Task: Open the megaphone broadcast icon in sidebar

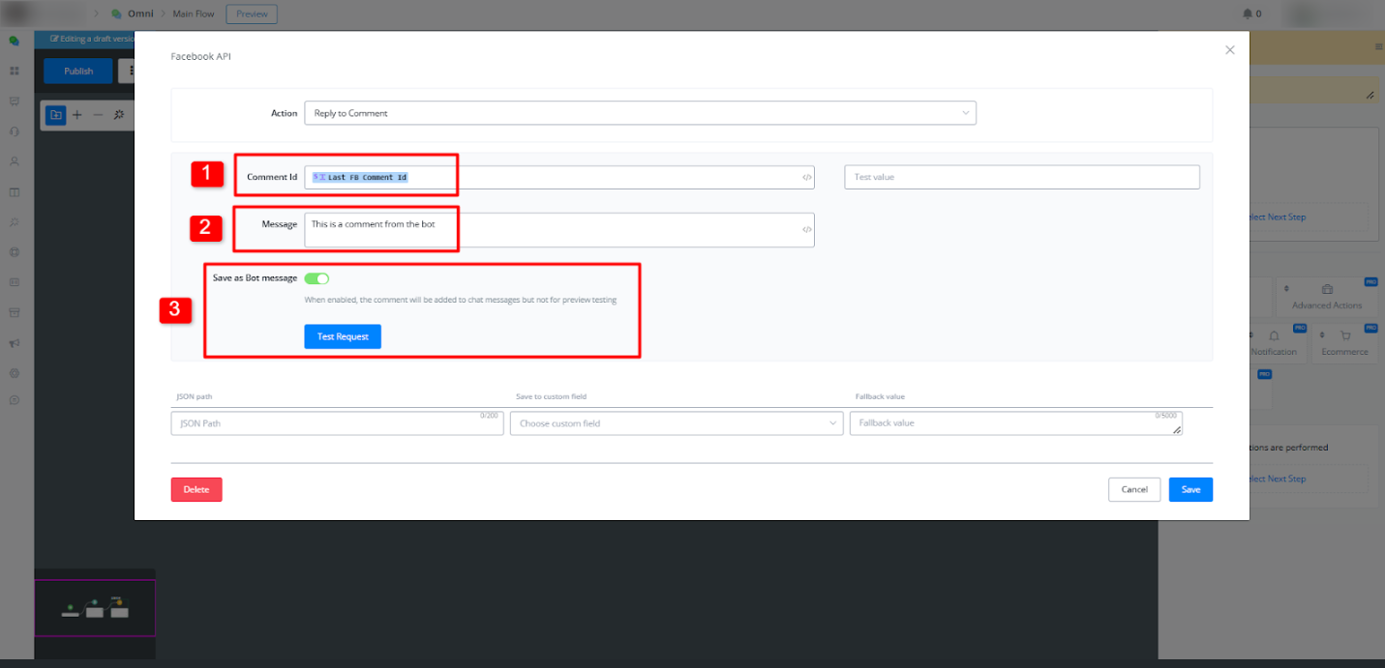Action: pos(15,342)
